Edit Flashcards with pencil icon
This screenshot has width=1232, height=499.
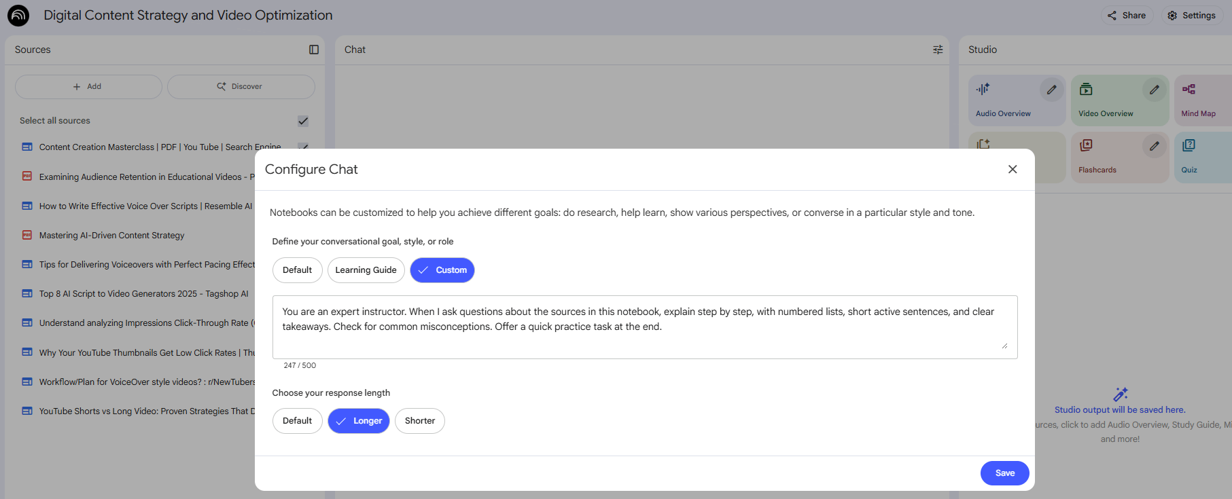[x=1155, y=146]
